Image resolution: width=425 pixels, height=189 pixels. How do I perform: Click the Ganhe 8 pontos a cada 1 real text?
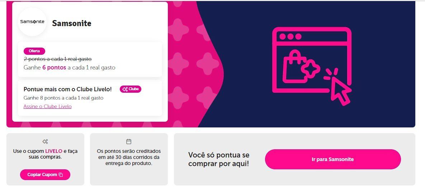[x=63, y=98]
